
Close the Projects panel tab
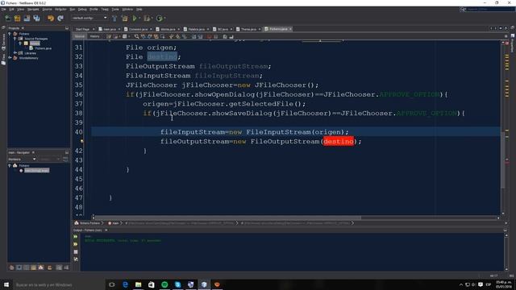tap(23, 28)
